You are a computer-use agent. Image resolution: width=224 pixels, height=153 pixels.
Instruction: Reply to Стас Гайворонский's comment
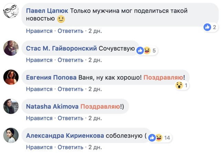coord(70,60)
